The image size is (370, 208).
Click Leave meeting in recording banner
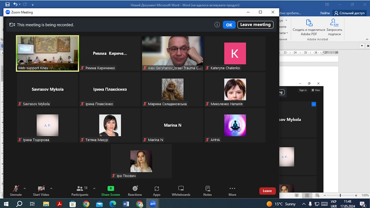255,25
